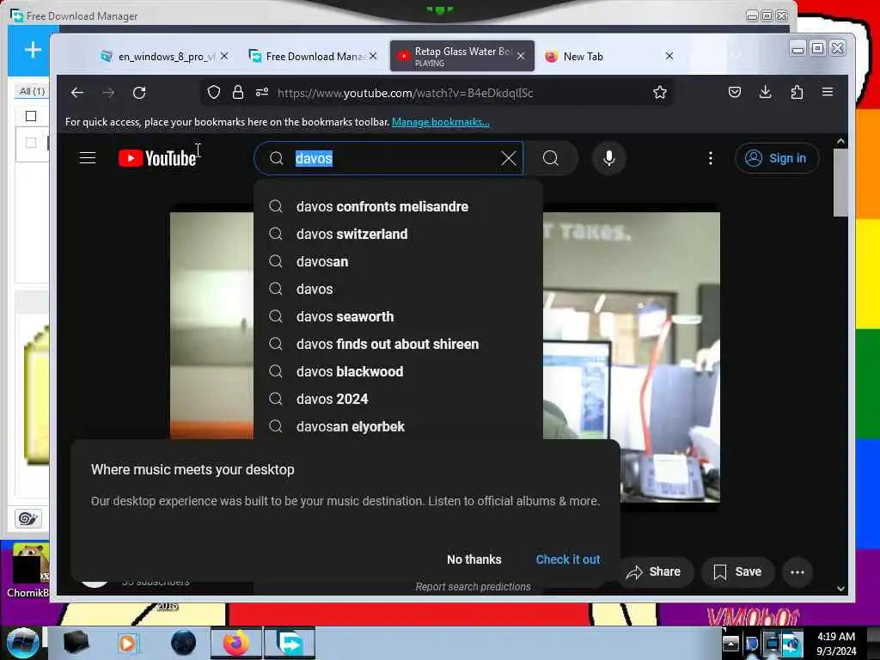This screenshot has height=660, width=880.
Task: Click No thanks in the music prompt
Action: click(x=474, y=559)
